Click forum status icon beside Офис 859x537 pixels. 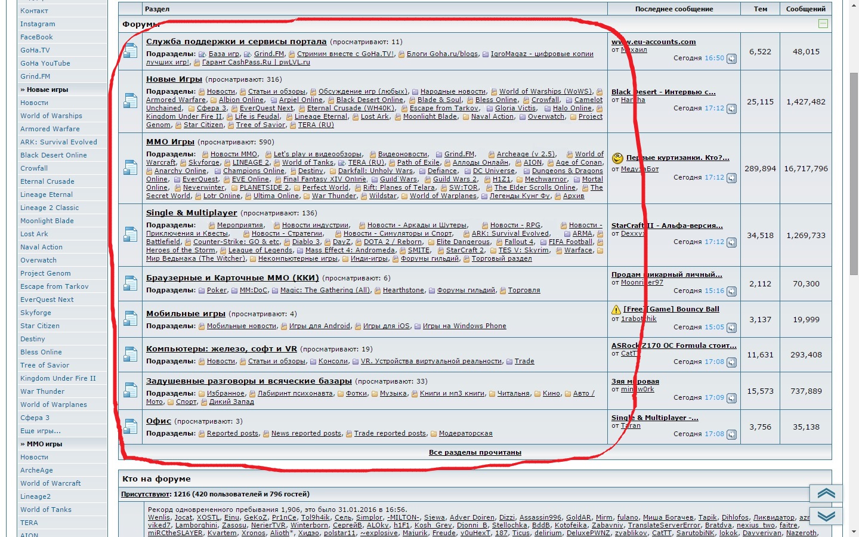130,427
